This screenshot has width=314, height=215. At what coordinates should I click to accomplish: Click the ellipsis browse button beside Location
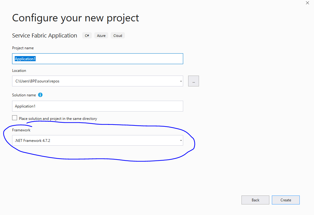click(193, 81)
